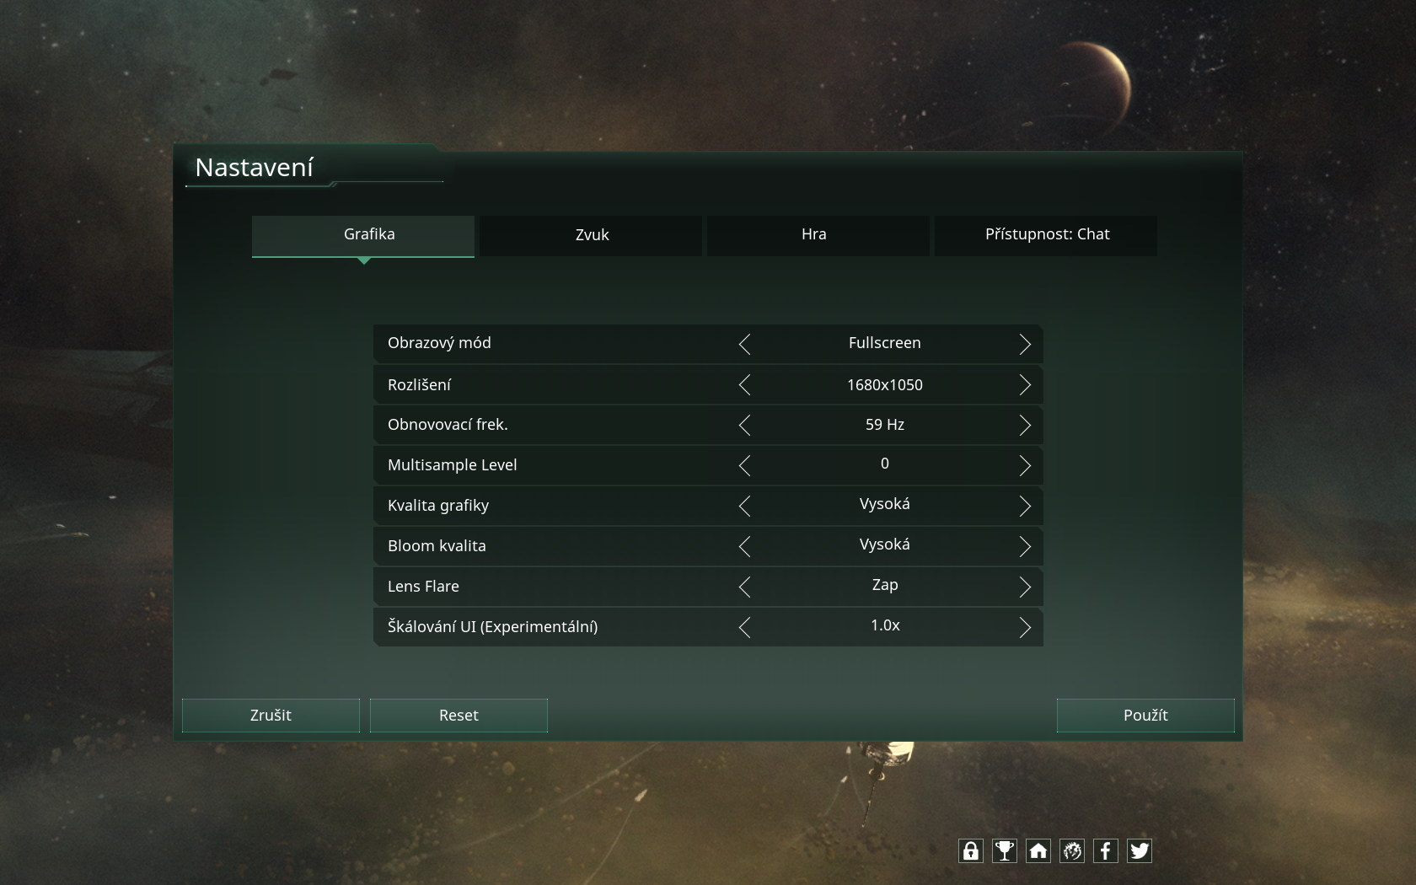
Task: Open the Paradox logo icon link
Action: click(1072, 851)
